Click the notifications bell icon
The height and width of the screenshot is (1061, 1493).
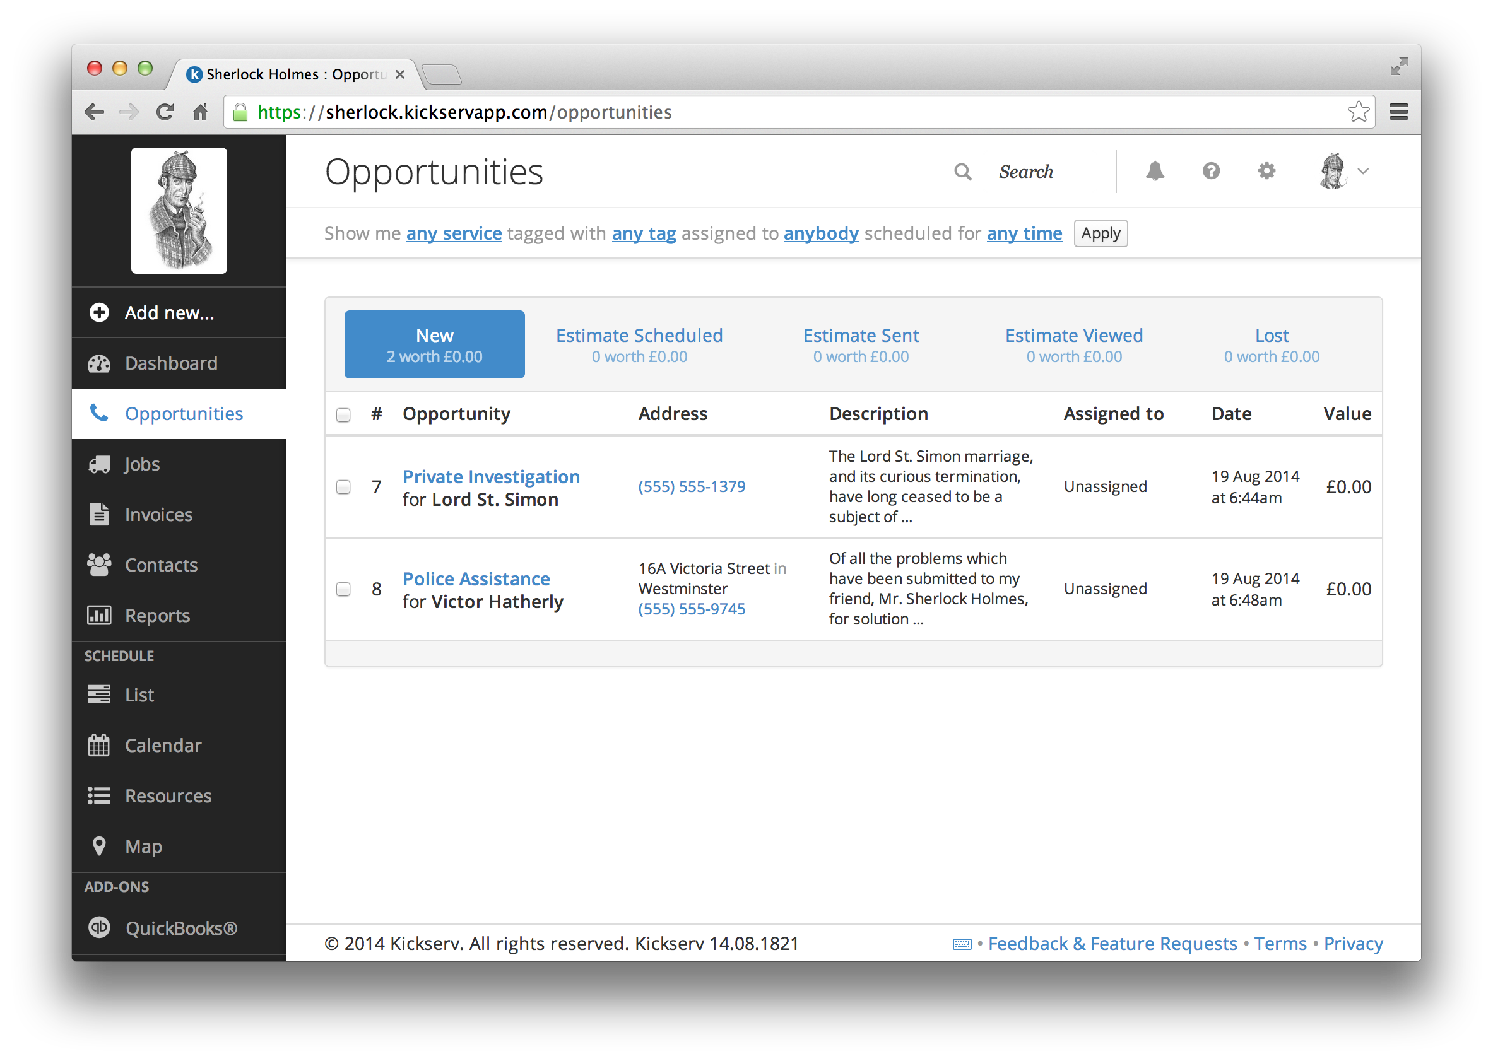(1155, 171)
